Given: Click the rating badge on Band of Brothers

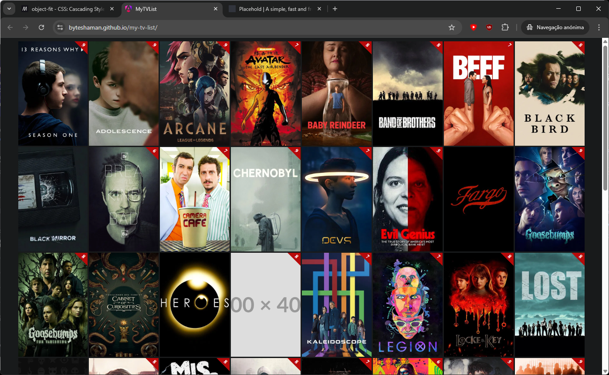Looking at the screenshot, I should pos(438,45).
